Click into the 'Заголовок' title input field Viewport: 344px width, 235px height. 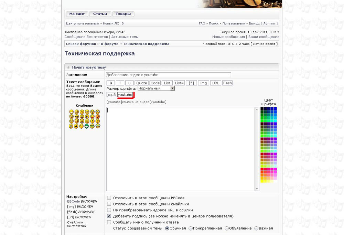tap(168, 75)
